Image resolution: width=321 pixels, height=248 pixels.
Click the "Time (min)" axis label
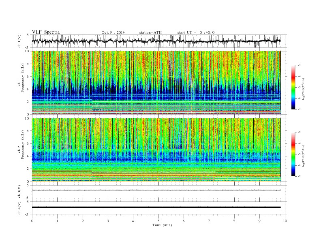pos(162,225)
